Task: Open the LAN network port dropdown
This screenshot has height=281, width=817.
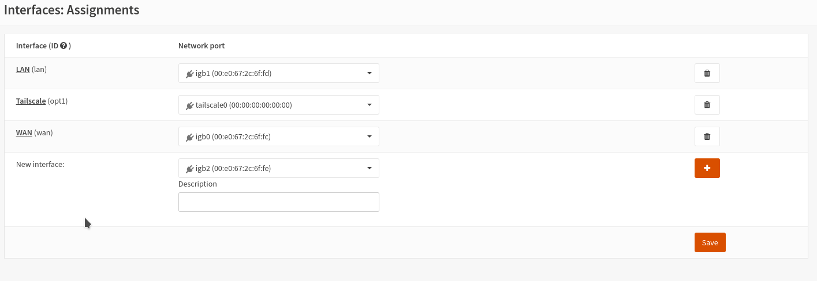Action: pos(278,73)
